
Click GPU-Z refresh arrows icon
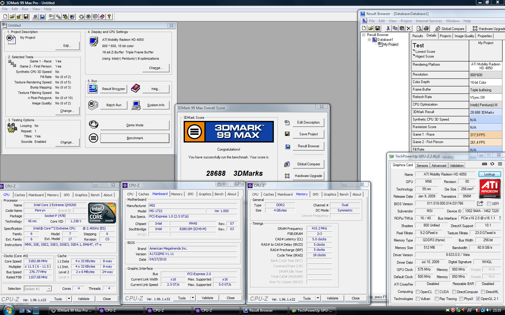tap(492, 164)
